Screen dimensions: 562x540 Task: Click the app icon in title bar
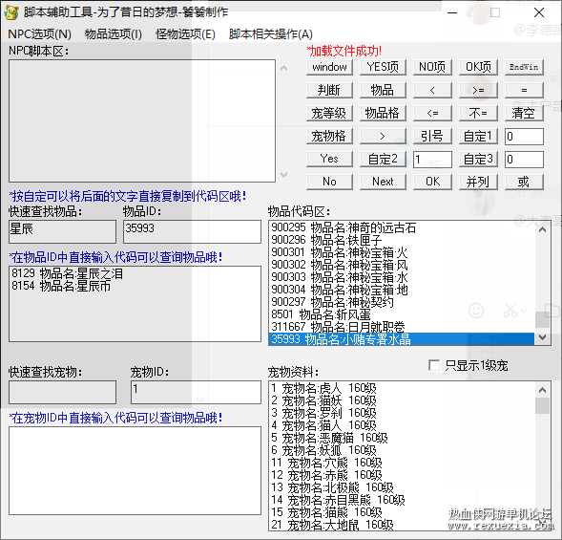(11, 13)
